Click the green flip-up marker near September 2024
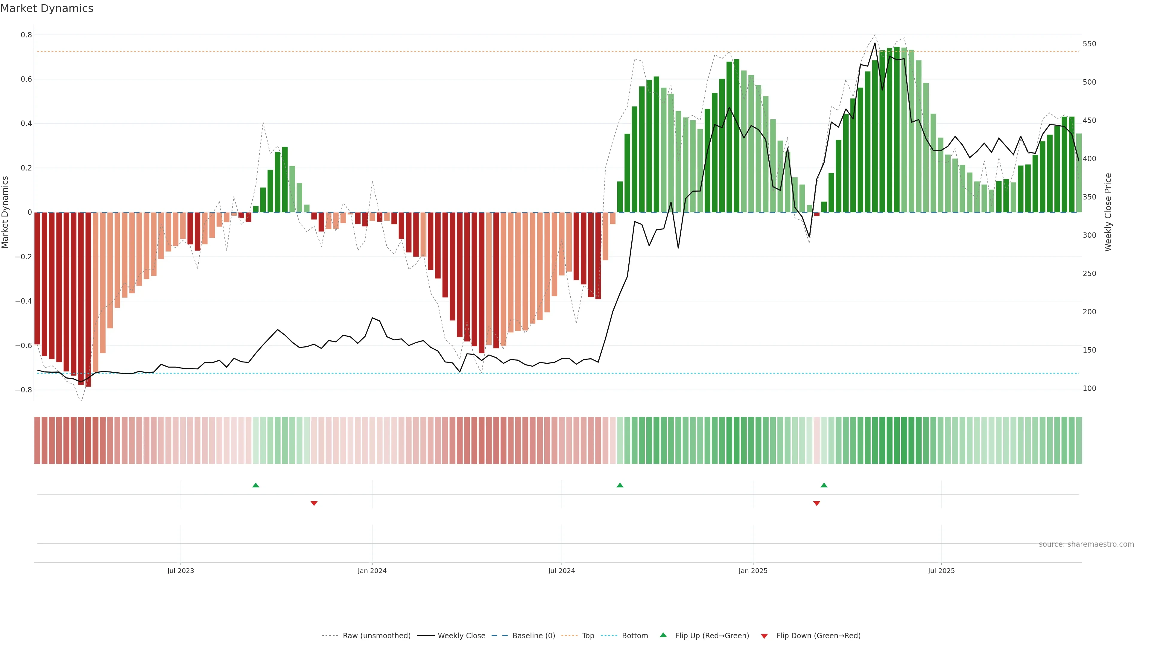This screenshot has height=646, width=1149. coord(620,485)
